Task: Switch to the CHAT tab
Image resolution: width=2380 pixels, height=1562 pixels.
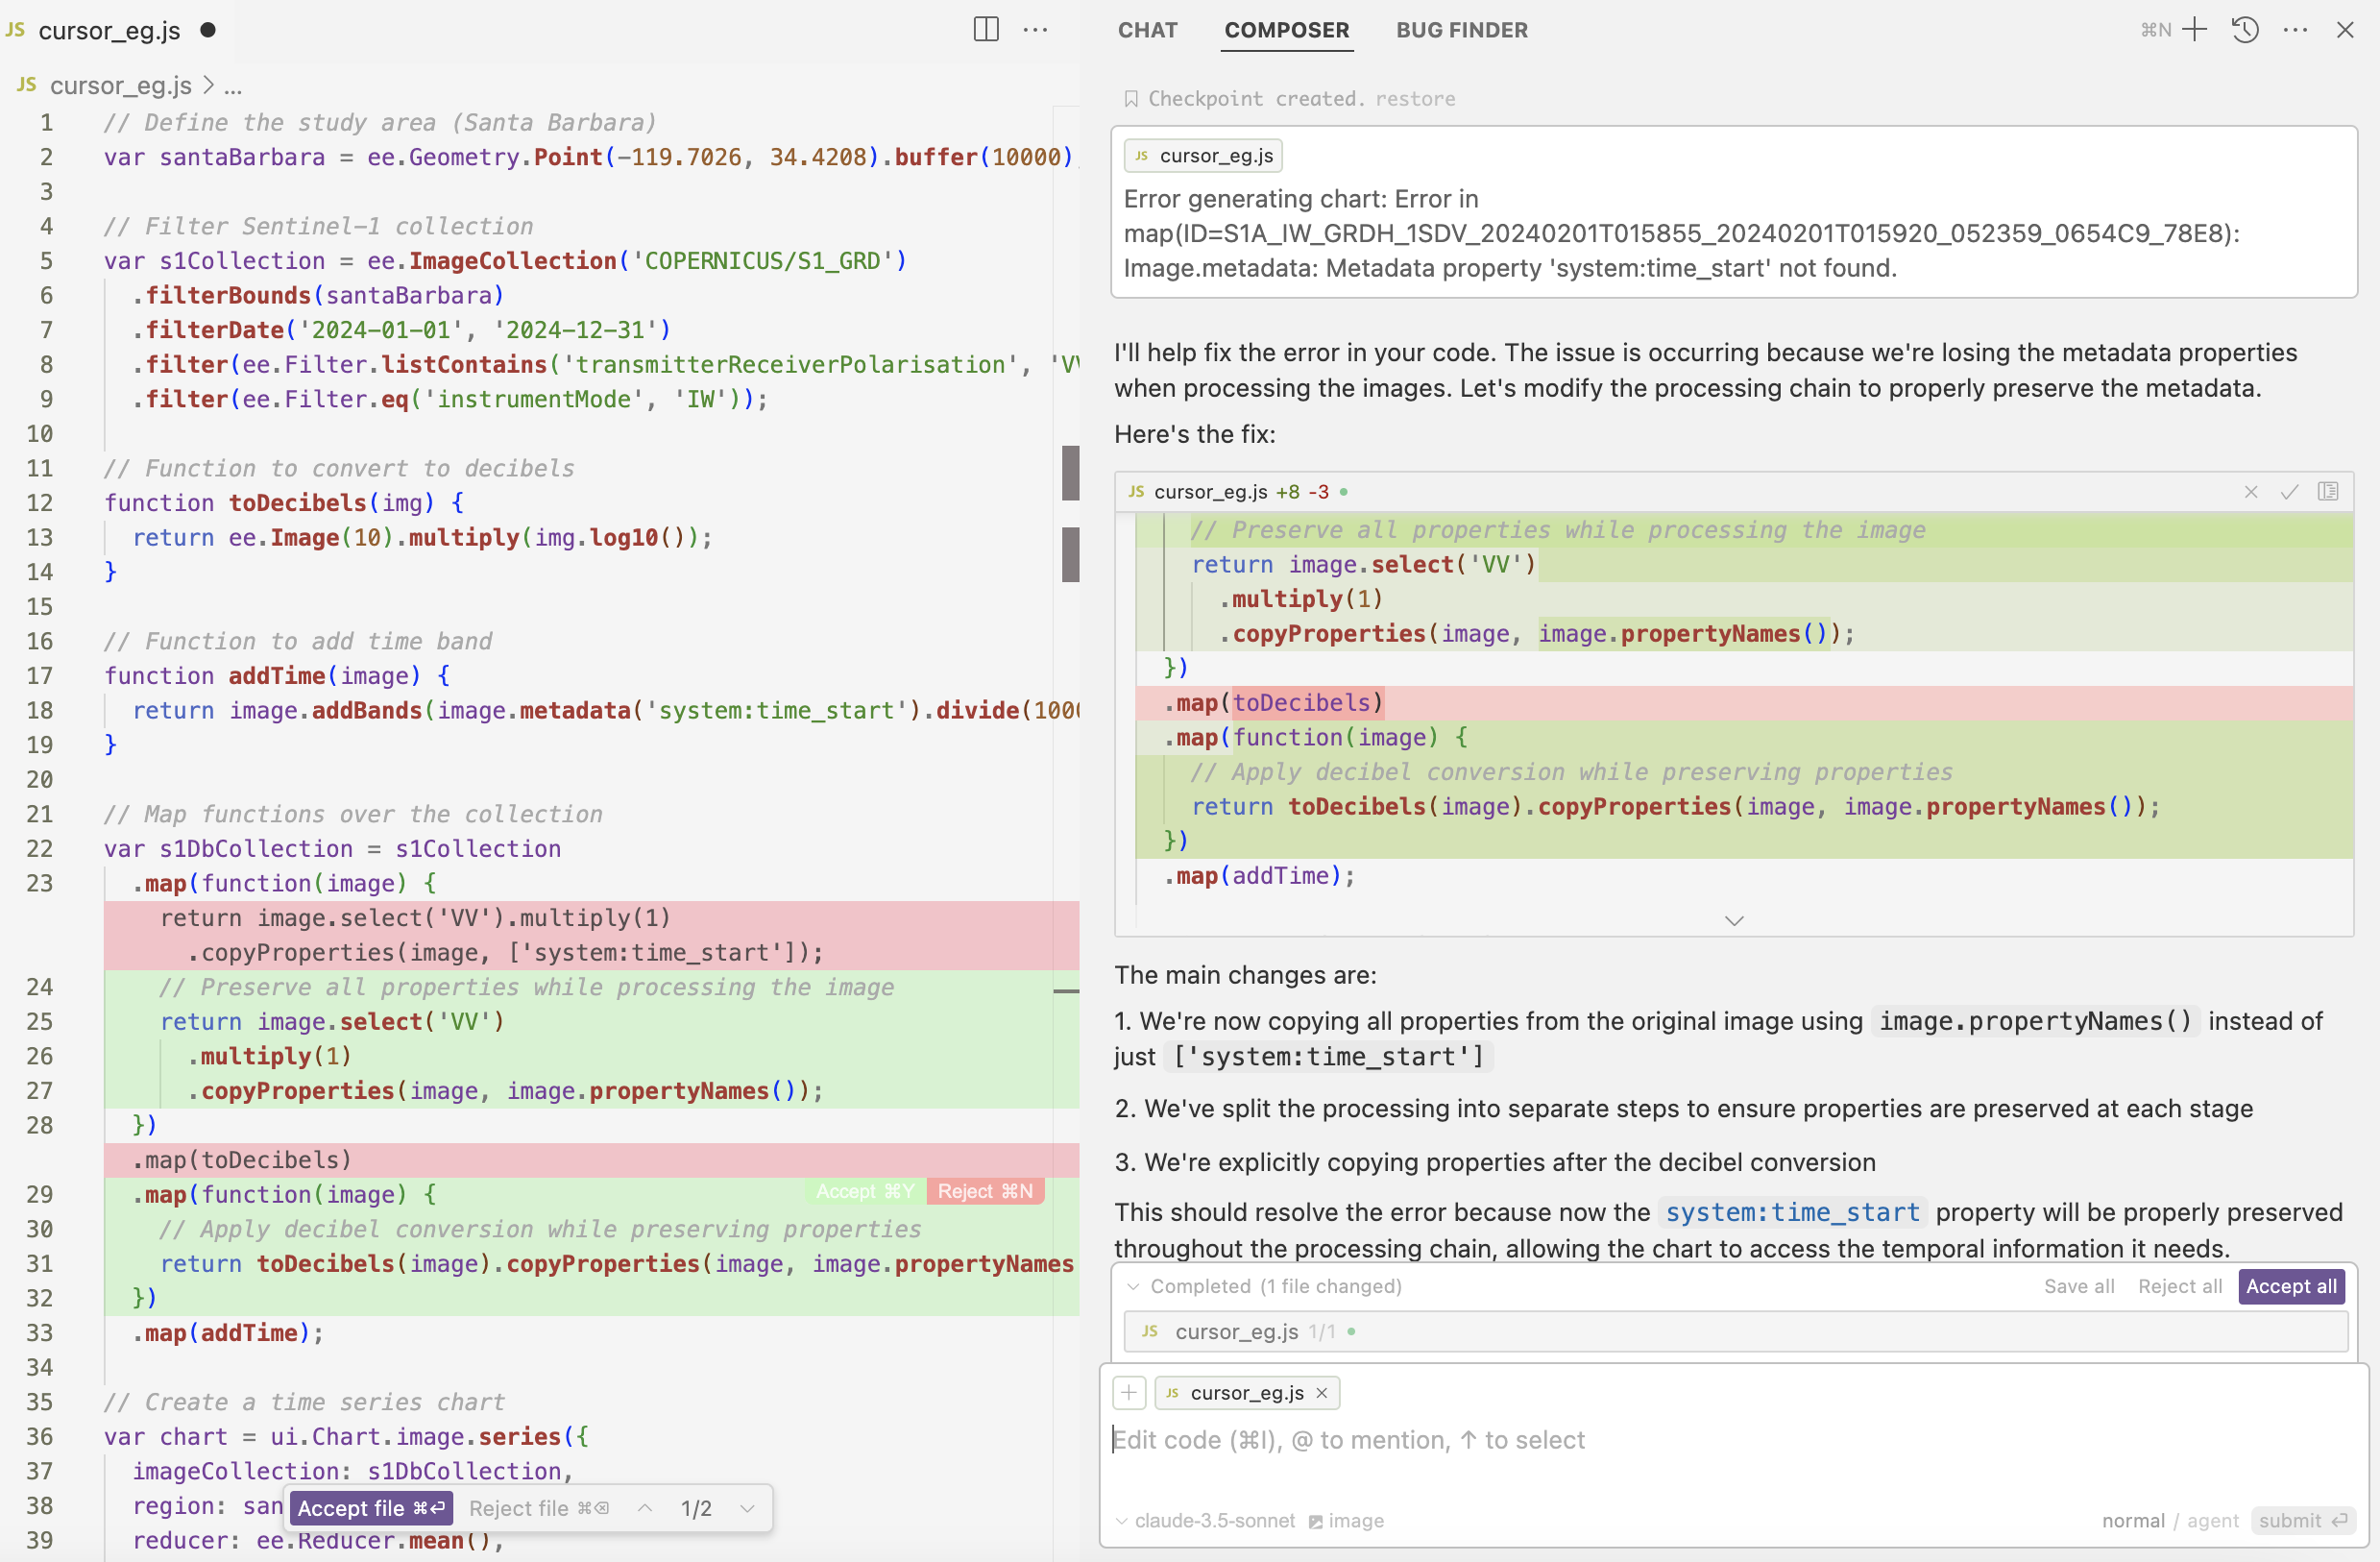Action: pos(1147,30)
